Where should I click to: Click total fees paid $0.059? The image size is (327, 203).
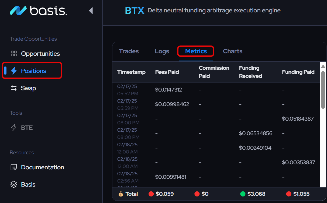tap(164, 194)
